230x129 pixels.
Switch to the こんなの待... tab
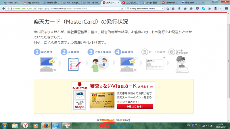131,3
